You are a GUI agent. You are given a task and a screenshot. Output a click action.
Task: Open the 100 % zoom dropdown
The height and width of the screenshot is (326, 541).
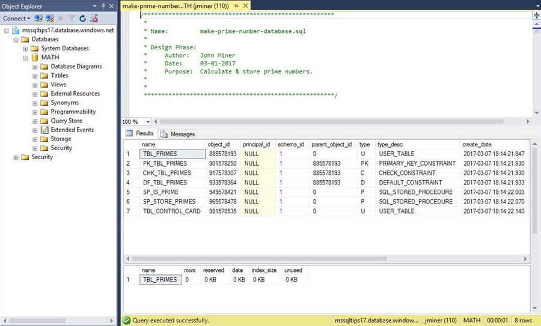tap(148, 122)
